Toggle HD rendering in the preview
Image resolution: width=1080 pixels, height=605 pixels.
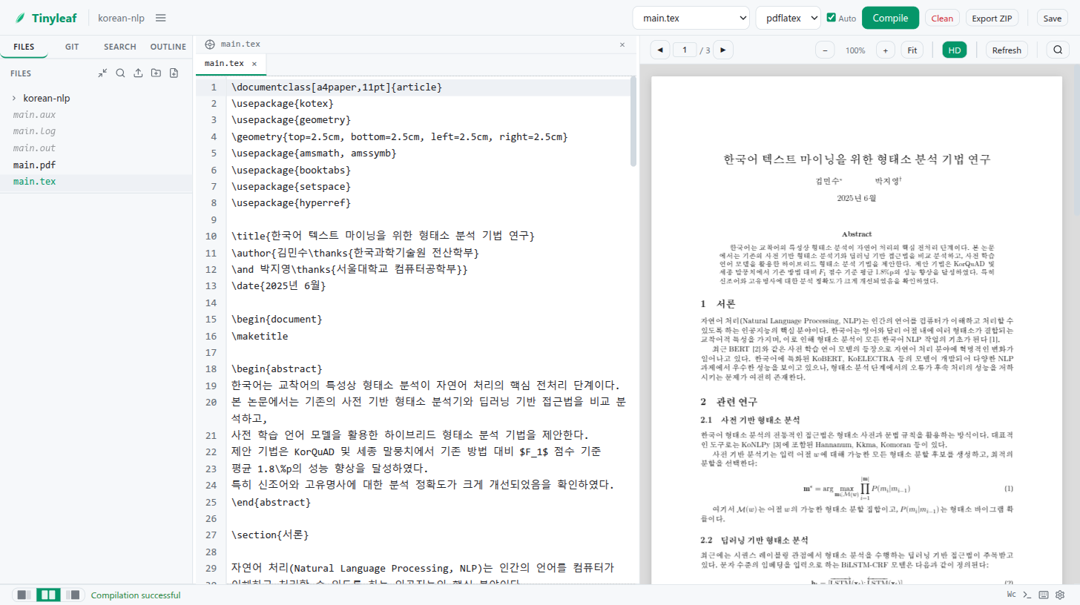coord(955,50)
